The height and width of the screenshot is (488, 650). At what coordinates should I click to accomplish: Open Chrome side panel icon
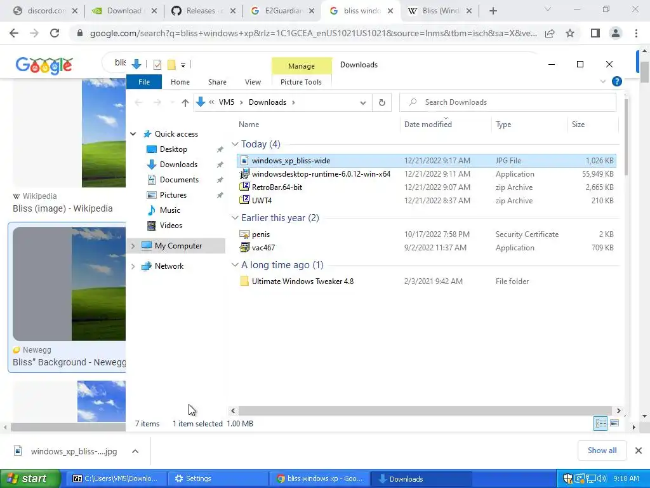(595, 33)
